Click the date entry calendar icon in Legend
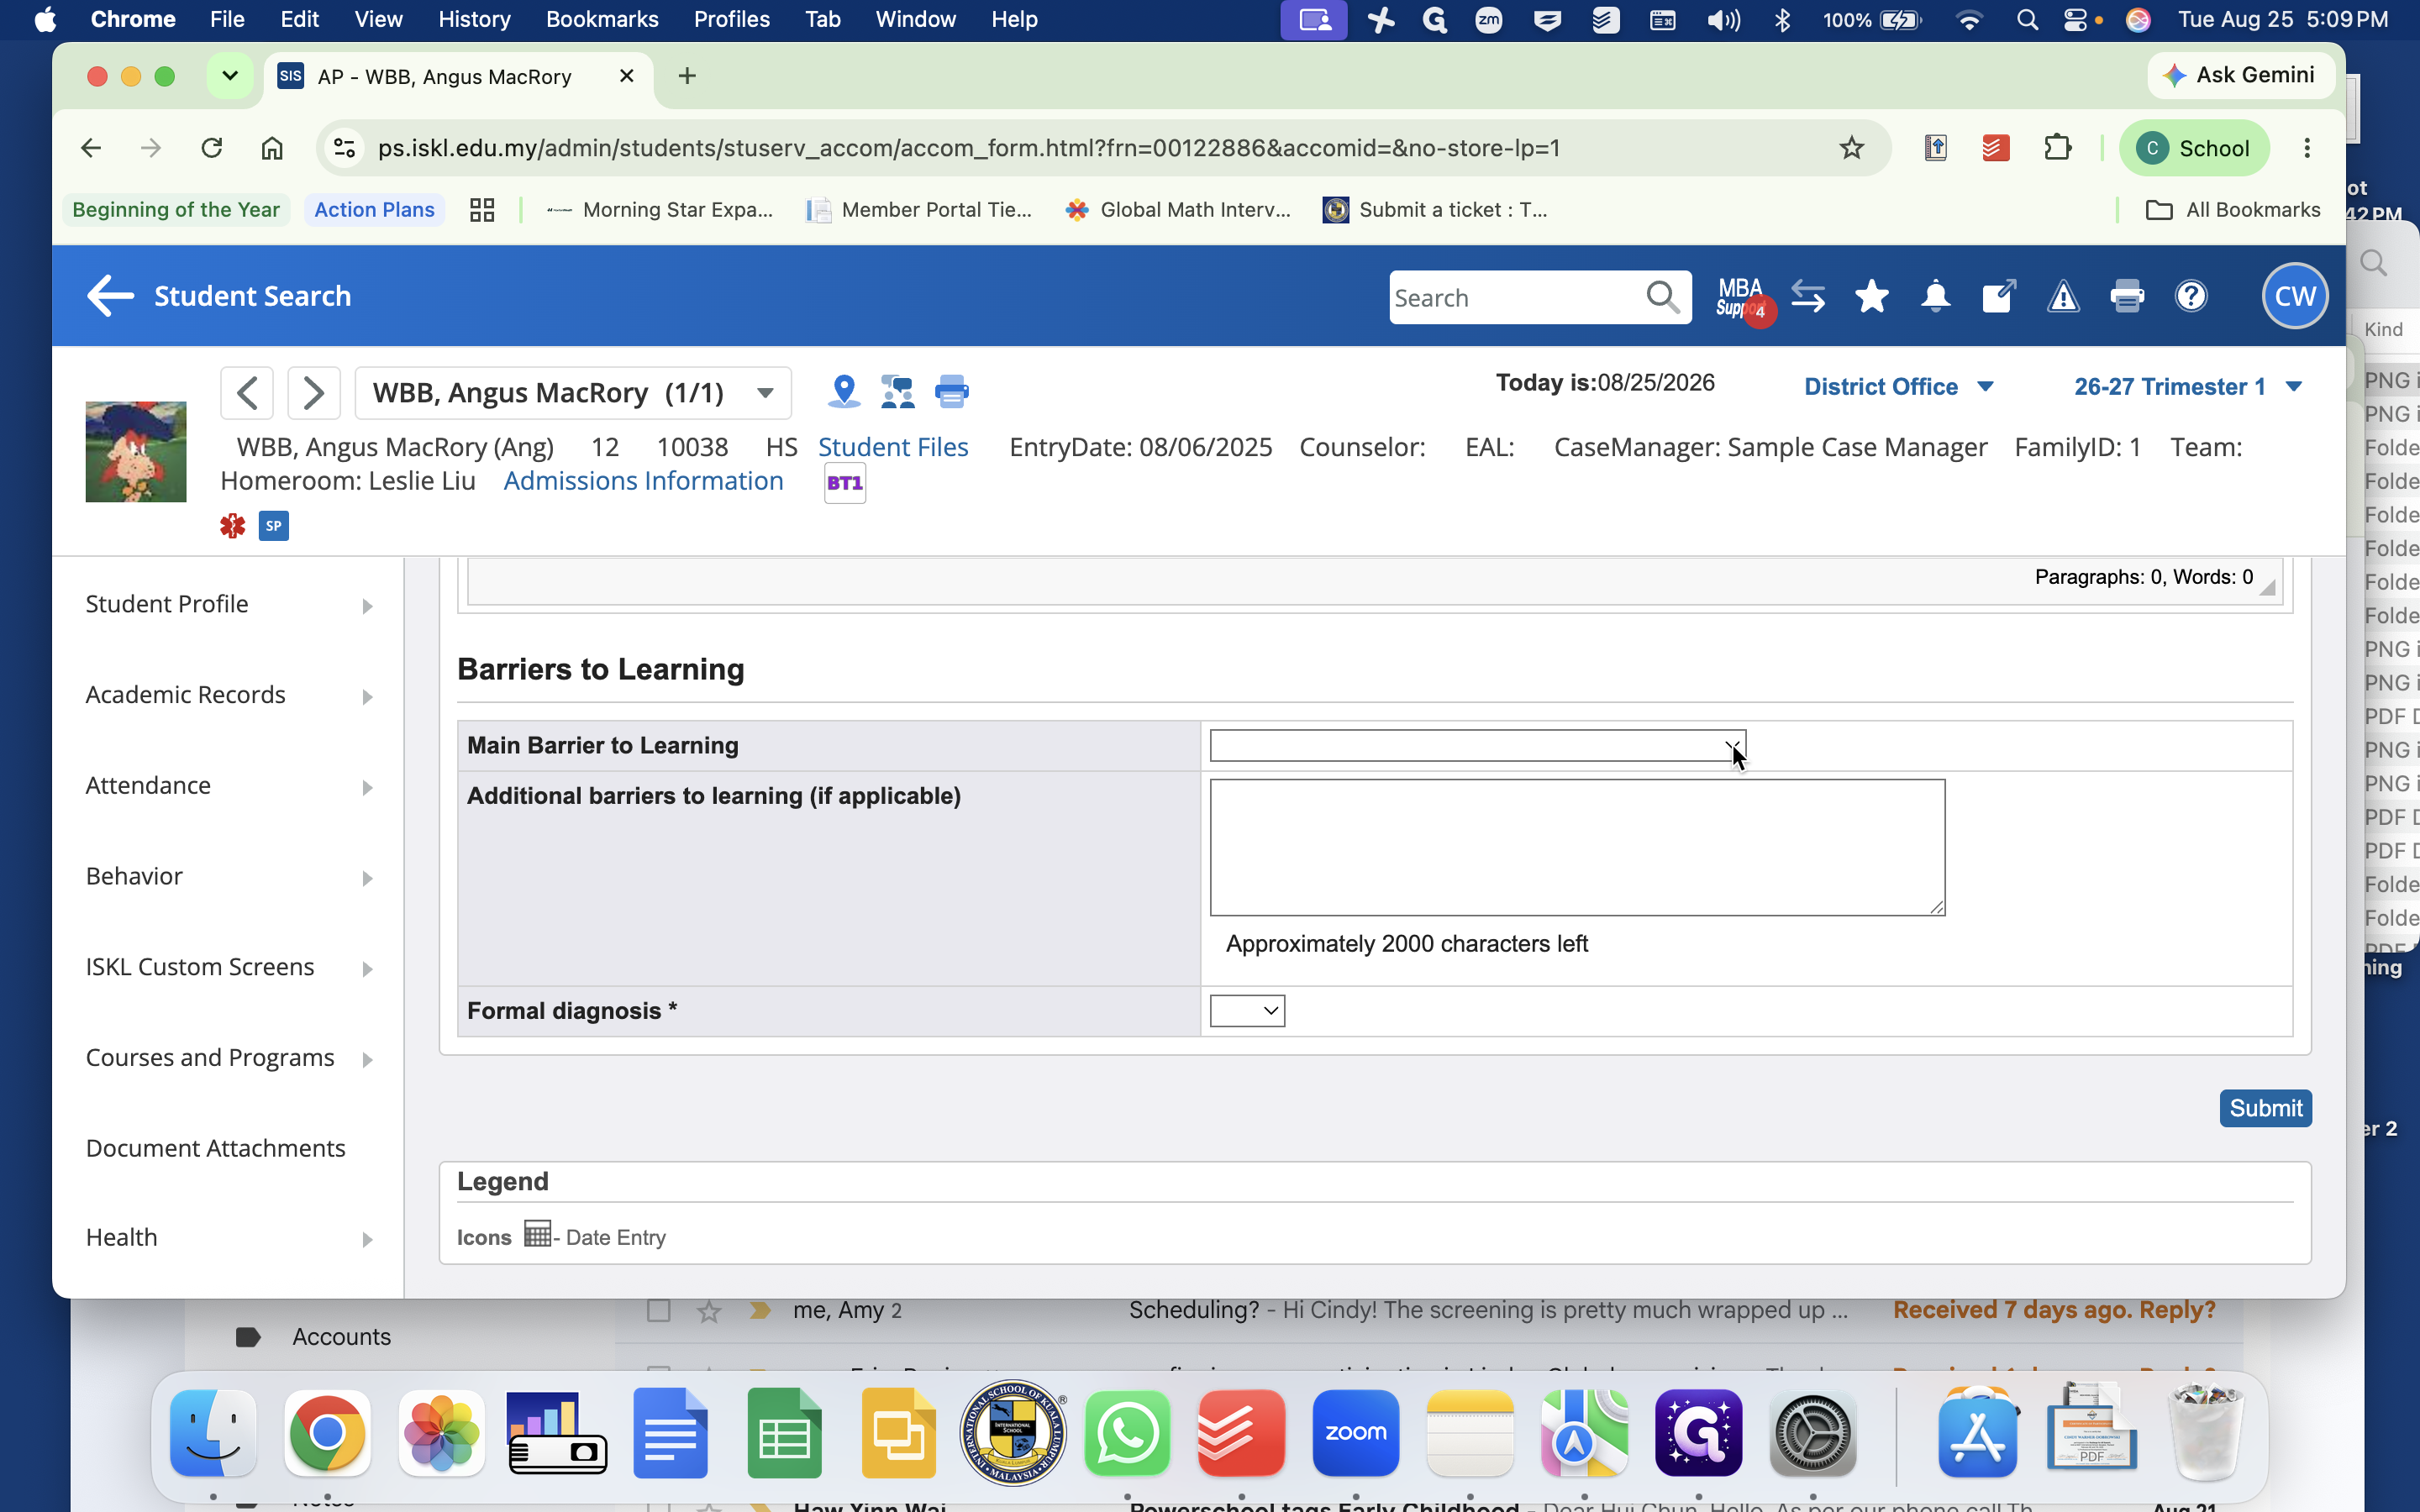The height and width of the screenshot is (1512, 2420). (x=538, y=1234)
